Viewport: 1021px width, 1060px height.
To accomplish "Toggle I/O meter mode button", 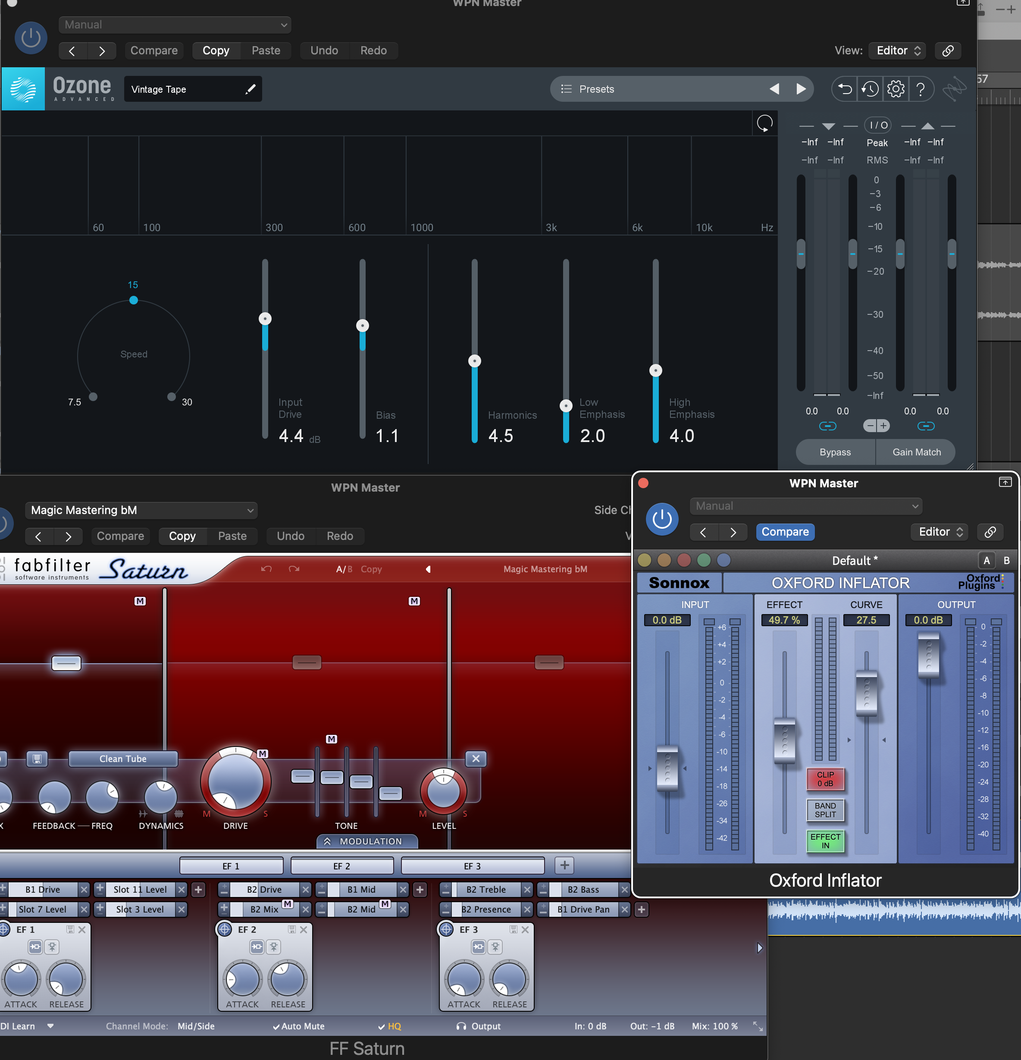I will pos(878,125).
